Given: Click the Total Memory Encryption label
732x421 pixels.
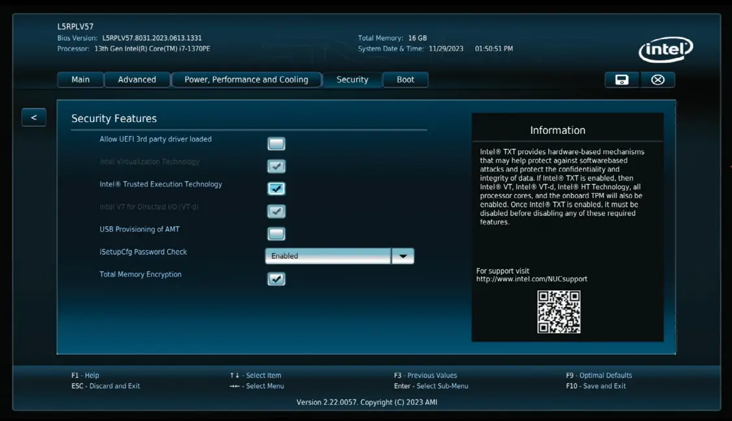Looking at the screenshot, I should [140, 274].
